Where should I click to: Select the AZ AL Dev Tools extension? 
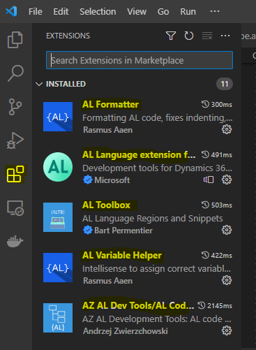(x=137, y=318)
